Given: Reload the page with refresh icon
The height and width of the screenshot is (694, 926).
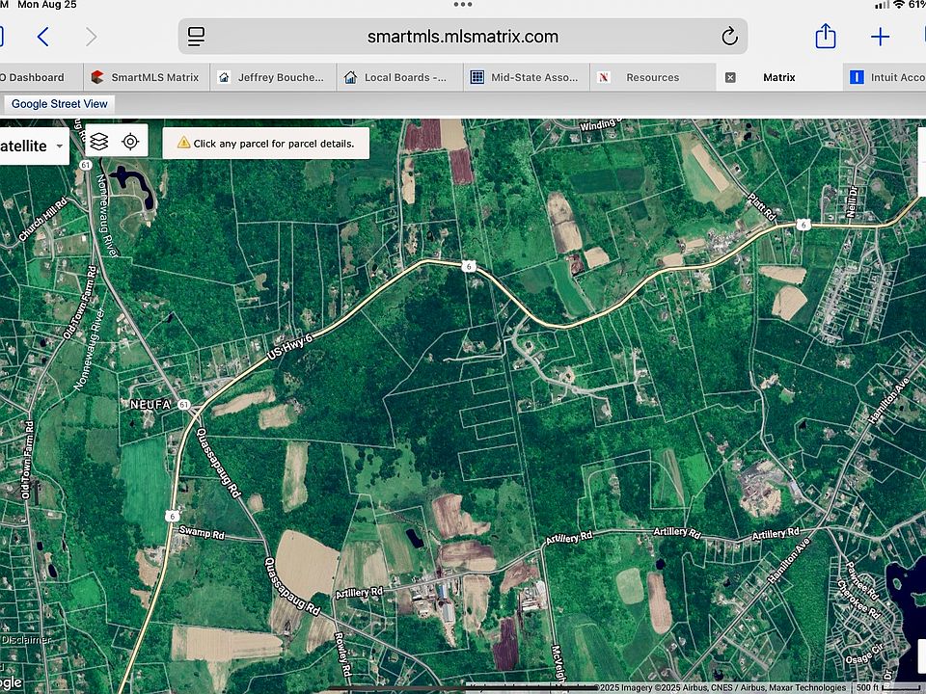Looking at the screenshot, I should tap(729, 38).
